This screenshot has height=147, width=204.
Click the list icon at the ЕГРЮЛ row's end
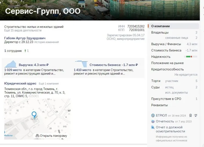coord(195,116)
